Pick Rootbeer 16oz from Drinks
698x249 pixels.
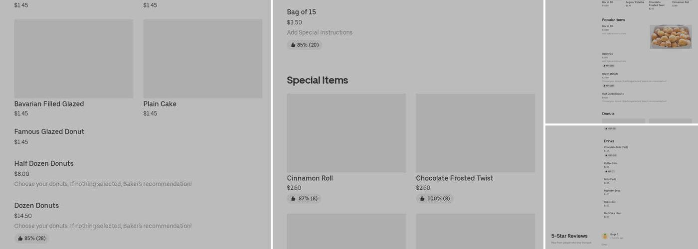pos(612,191)
